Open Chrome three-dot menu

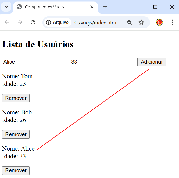tap(172, 22)
